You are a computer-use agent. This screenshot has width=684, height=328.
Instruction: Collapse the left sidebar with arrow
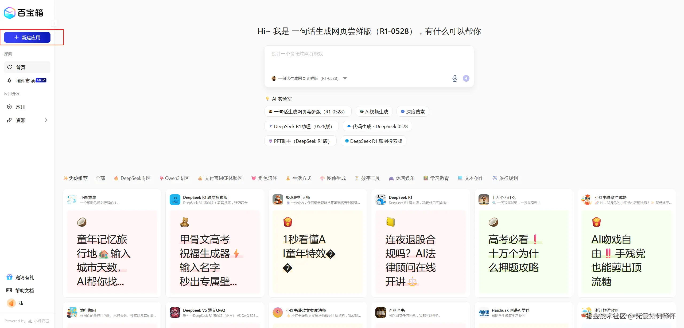click(54, 23)
